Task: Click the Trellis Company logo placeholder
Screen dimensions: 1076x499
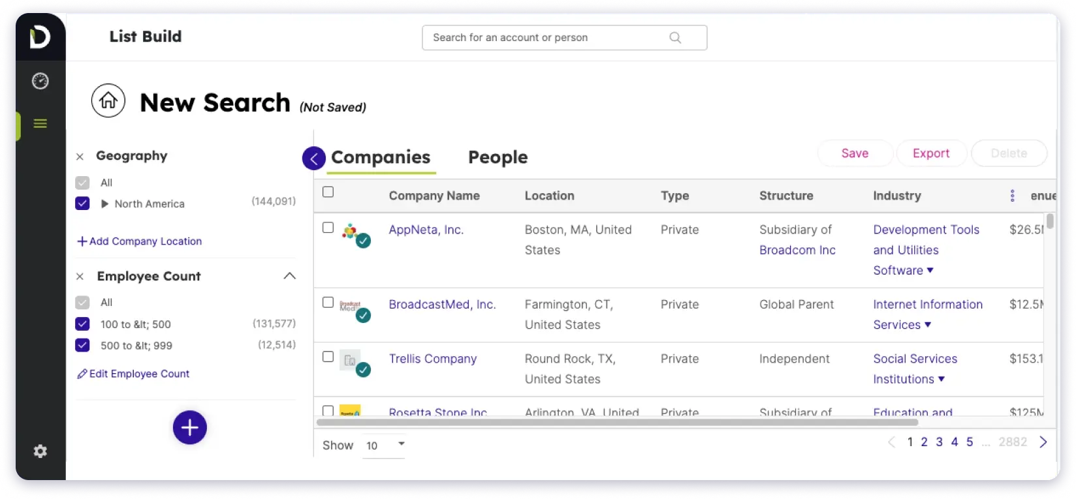Action: (350, 359)
